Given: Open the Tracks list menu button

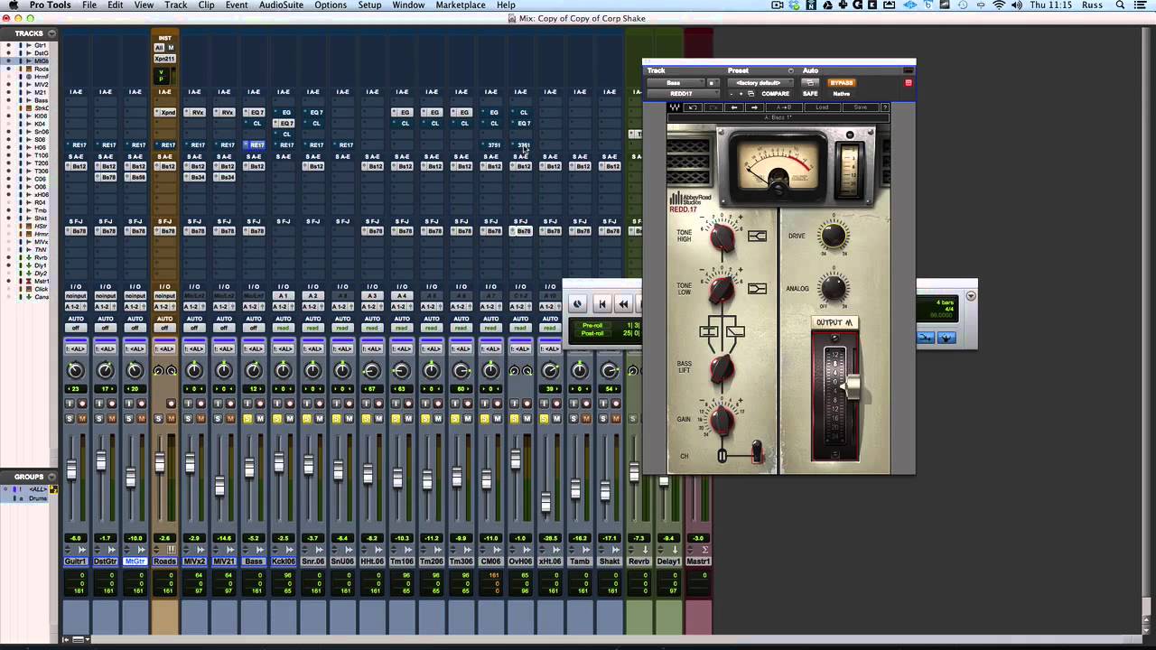Looking at the screenshot, I should (51, 33).
